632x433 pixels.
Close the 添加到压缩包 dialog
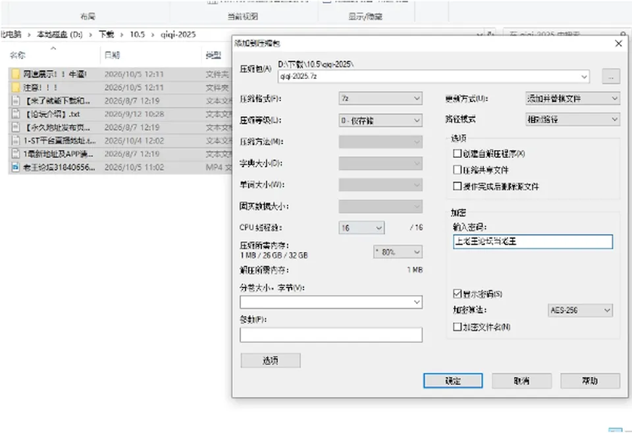[x=619, y=43]
